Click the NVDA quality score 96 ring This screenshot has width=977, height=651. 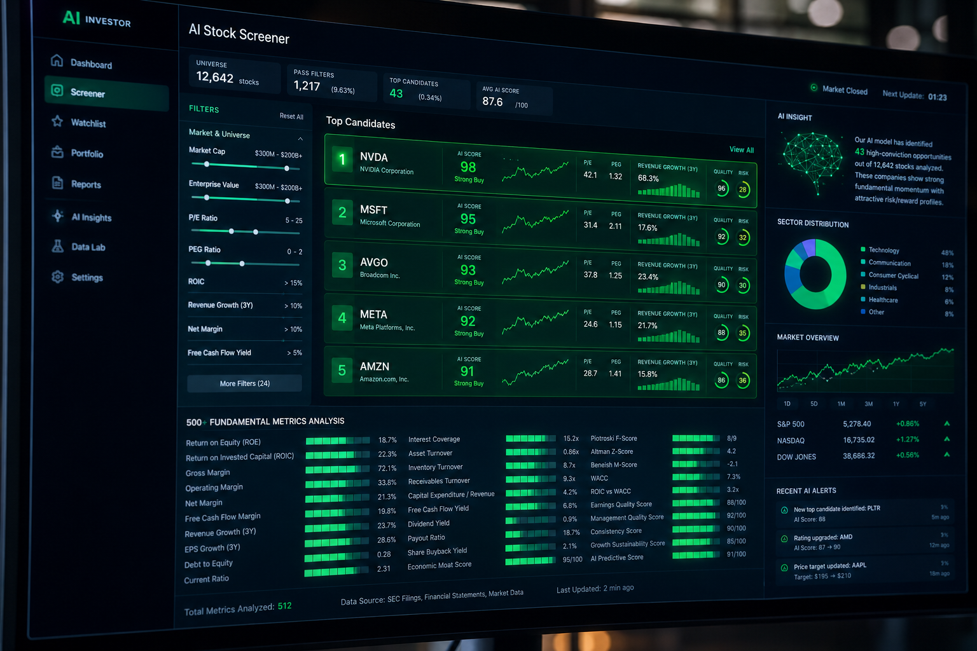[721, 188]
